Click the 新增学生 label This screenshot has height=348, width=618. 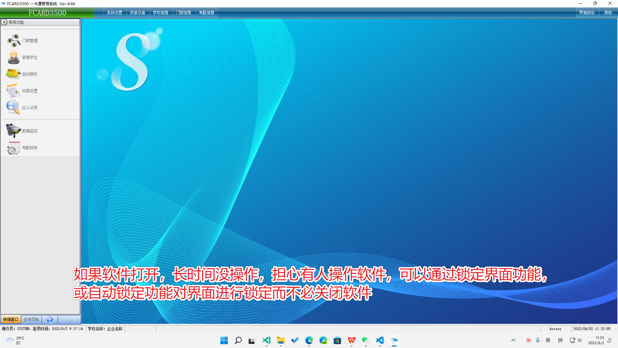click(30, 57)
